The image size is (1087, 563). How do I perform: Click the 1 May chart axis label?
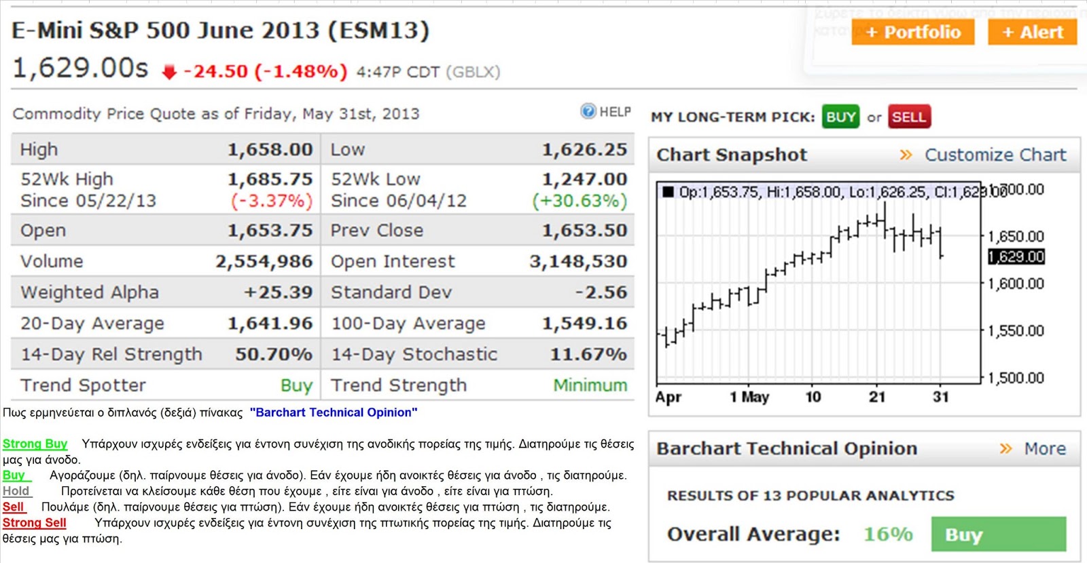tap(749, 397)
